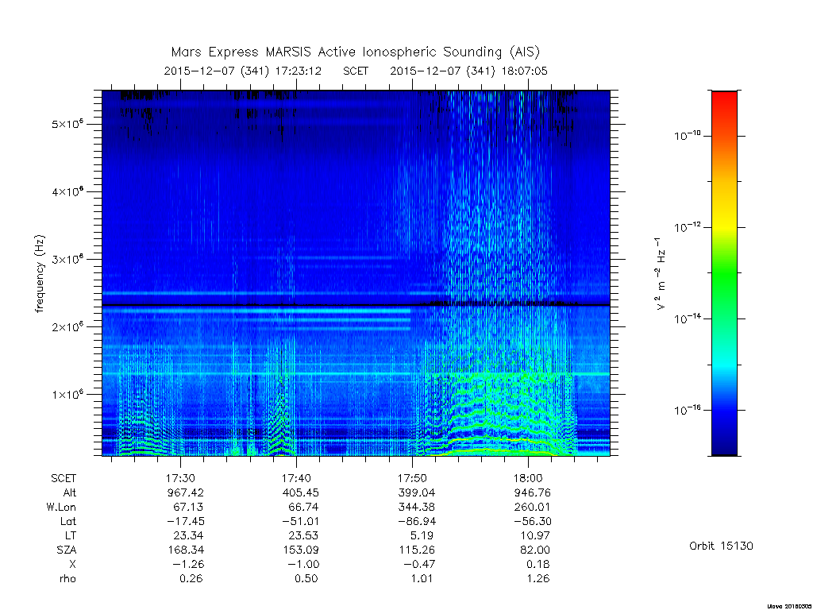The height and width of the screenshot is (610, 813).
Task: Click the rho value 1.26
Action: [538, 578]
